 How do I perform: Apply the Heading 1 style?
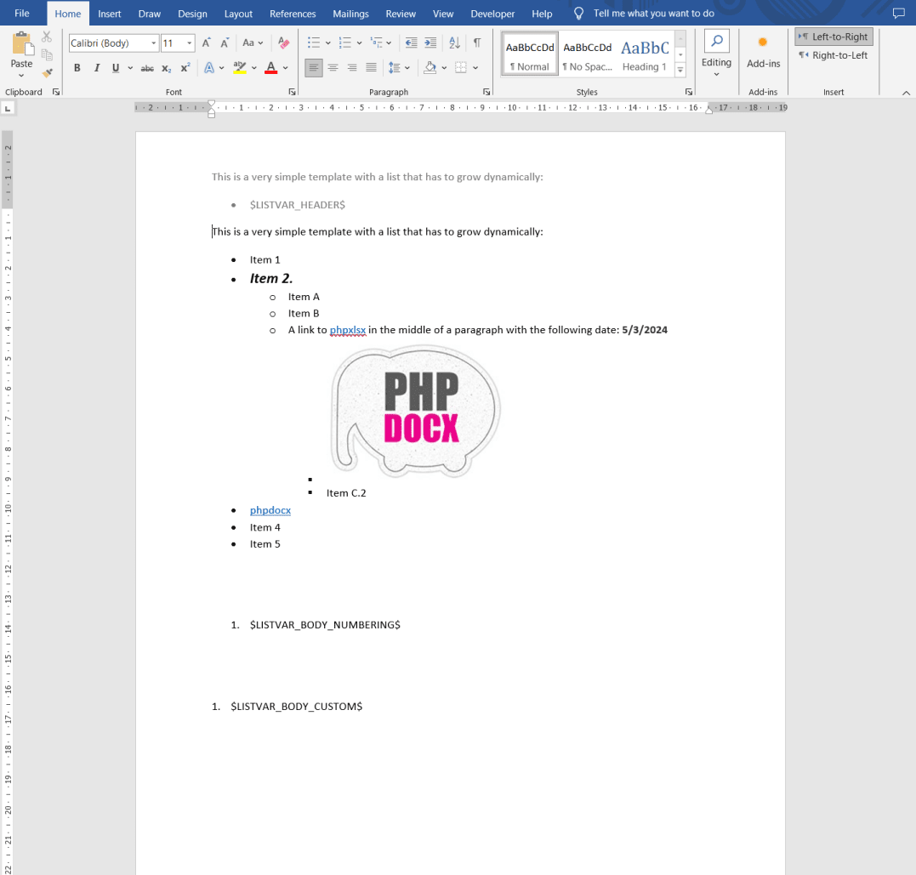(645, 54)
